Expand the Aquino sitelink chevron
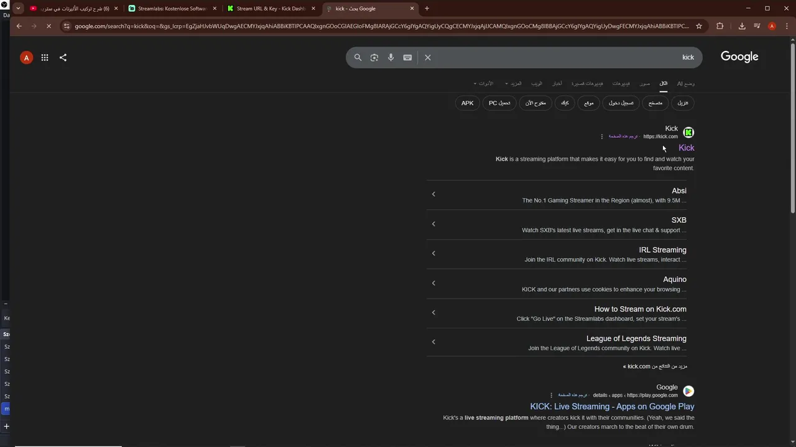Image resolution: width=796 pixels, height=447 pixels. pyautogui.click(x=433, y=283)
